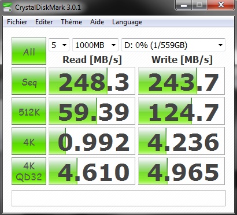The height and width of the screenshot is (215, 237).
Task: Open the 1000MB test size dropdown
Action: tap(95, 45)
